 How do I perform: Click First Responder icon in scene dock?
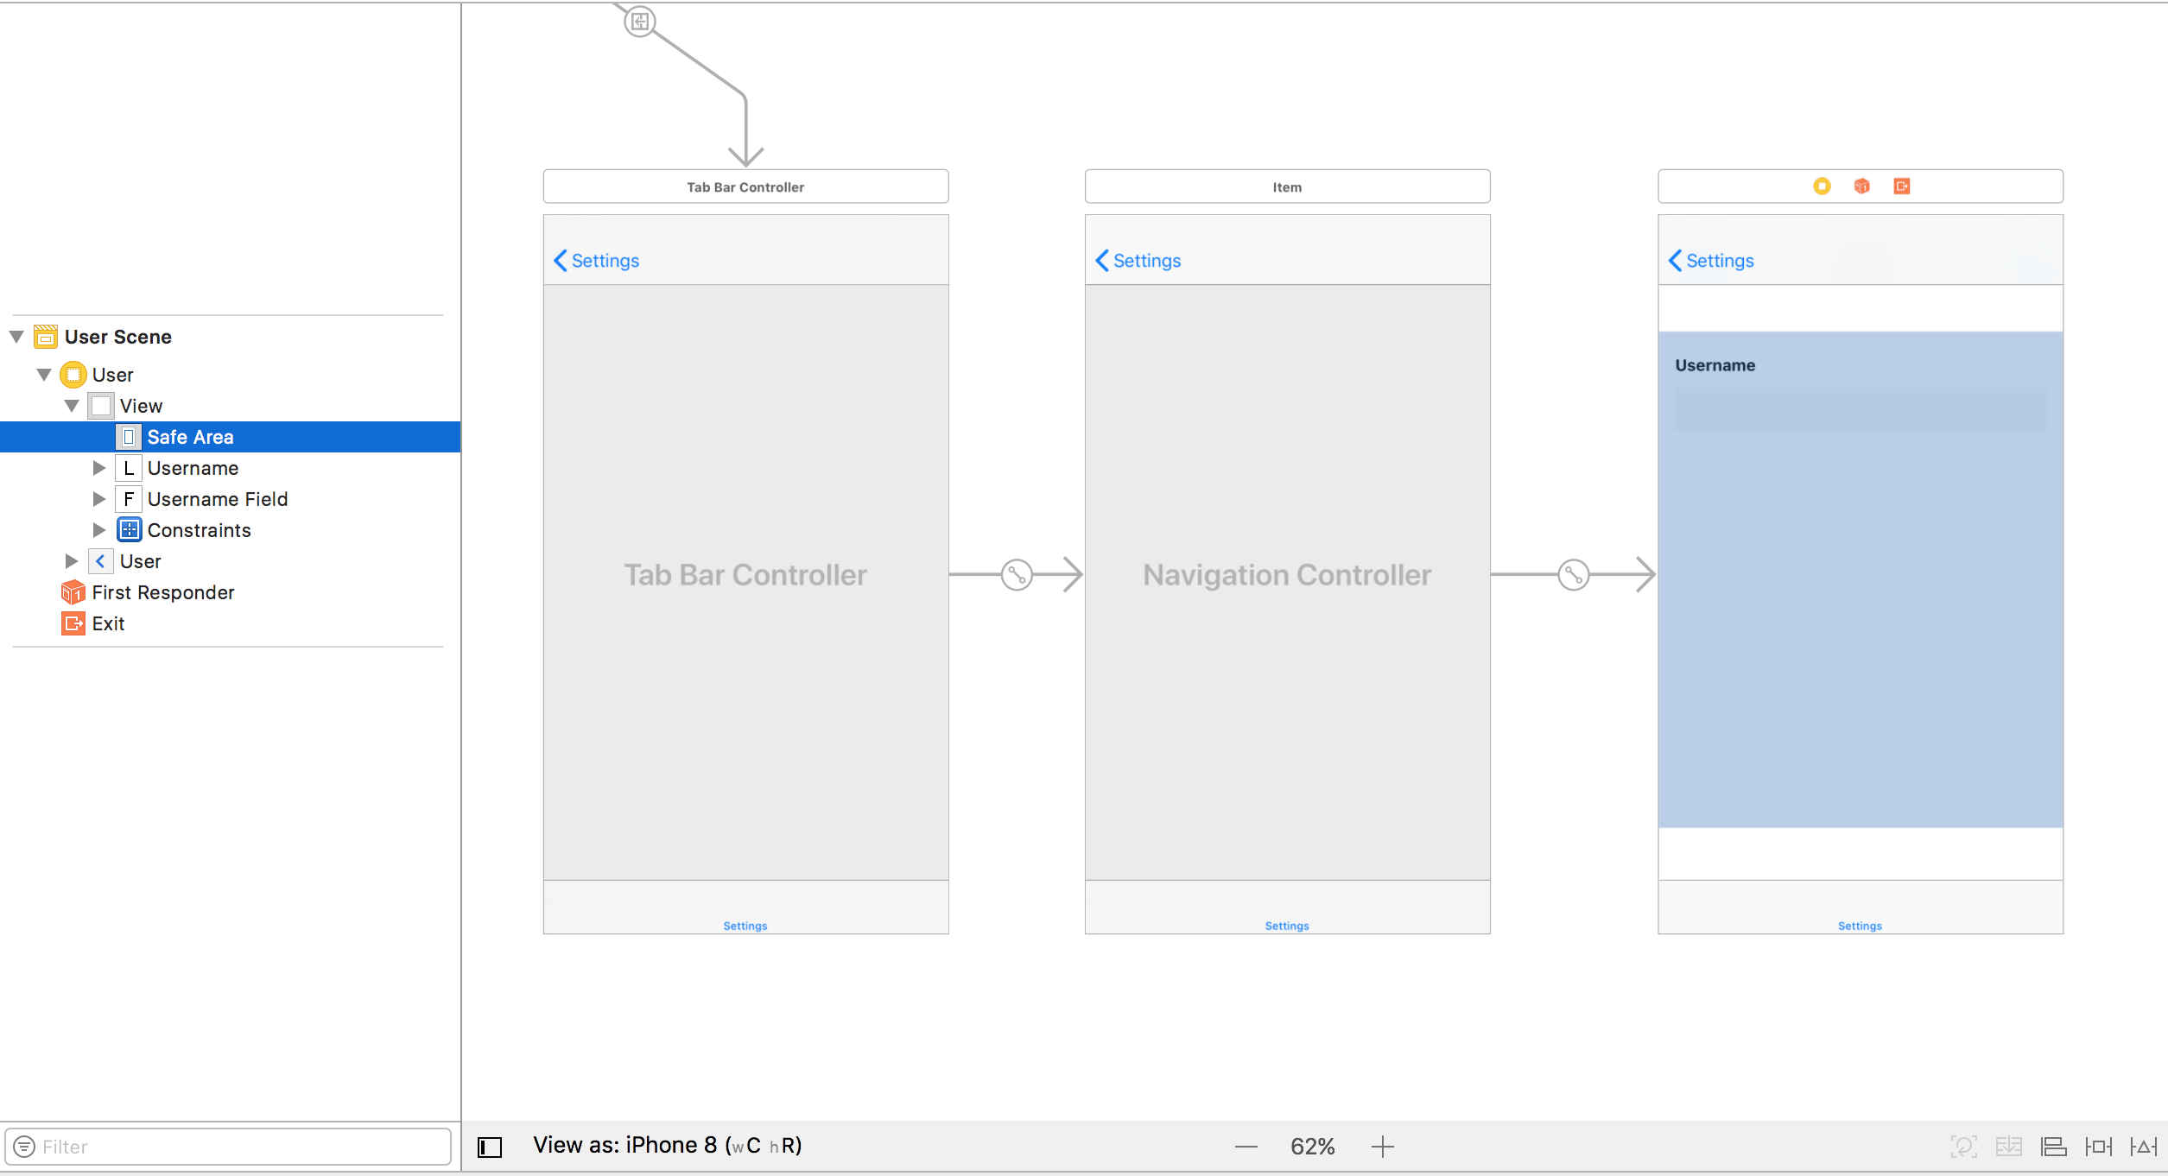[x=1862, y=187]
